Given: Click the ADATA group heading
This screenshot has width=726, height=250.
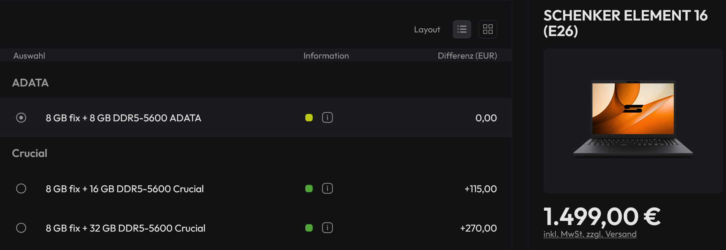Looking at the screenshot, I should [x=30, y=83].
